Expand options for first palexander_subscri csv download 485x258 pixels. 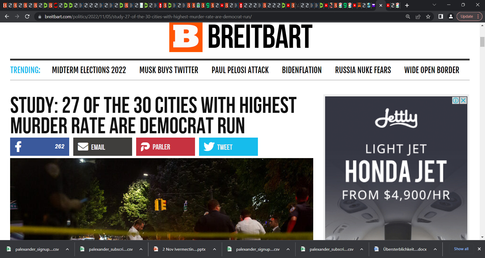point(141,249)
